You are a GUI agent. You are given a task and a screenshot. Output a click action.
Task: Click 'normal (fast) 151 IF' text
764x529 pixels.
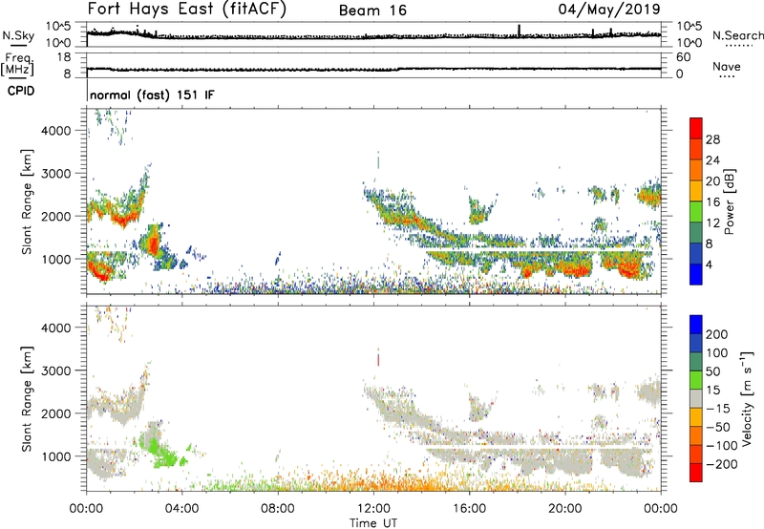pos(152,95)
